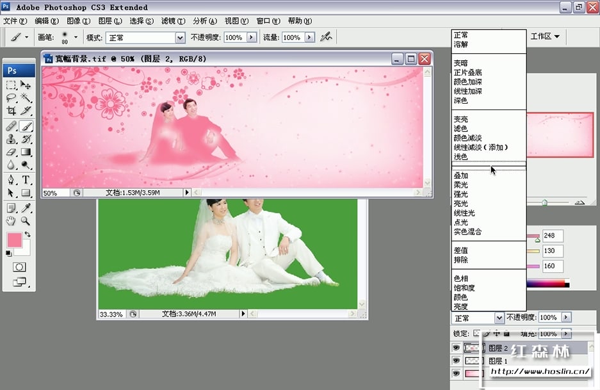This screenshot has width=600, height=390.
Task: Open status info arrow in 宽幅背景.tif window
Action: [x=187, y=193]
